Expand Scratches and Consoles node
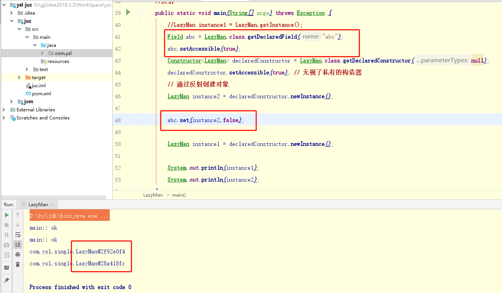The height and width of the screenshot is (293, 502). tap(4, 118)
